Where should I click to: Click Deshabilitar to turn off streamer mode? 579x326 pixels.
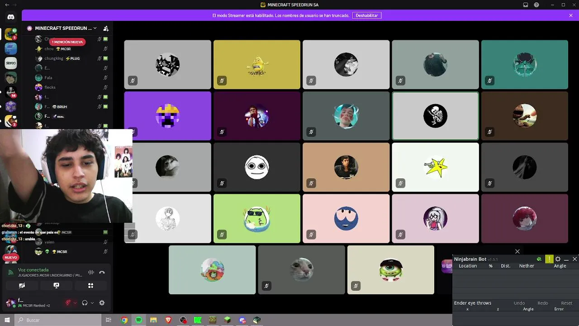367,15
